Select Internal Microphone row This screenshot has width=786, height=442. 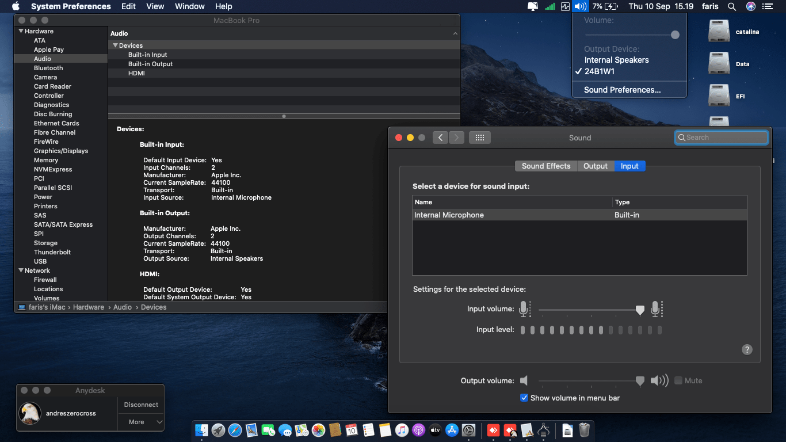tap(579, 215)
